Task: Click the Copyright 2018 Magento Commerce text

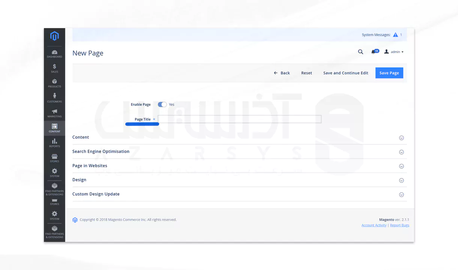Action: pos(128,220)
